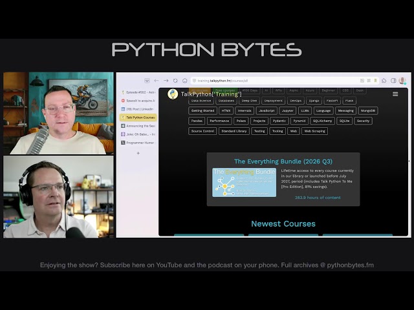
Task: Filter courses by FastAPI tag
Action: pos(332,101)
